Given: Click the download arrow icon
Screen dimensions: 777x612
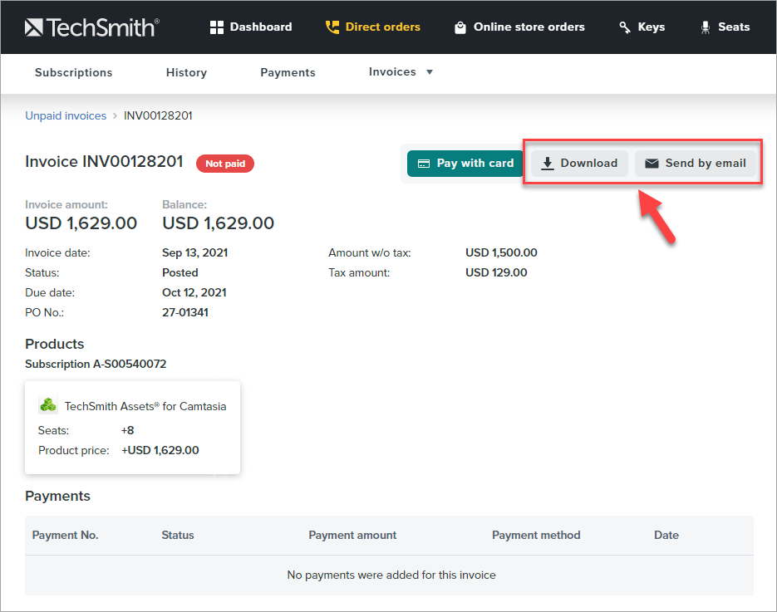Looking at the screenshot, I should (x=548, y=164).
